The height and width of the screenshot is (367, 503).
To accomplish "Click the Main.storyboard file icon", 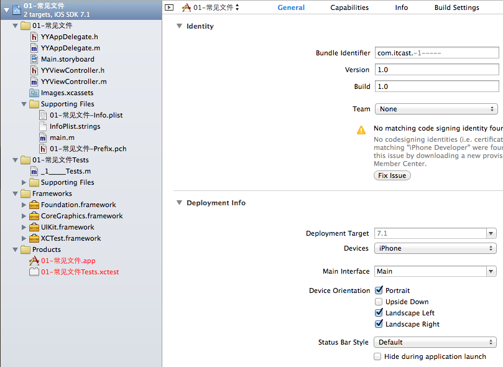I will [34, 59].
